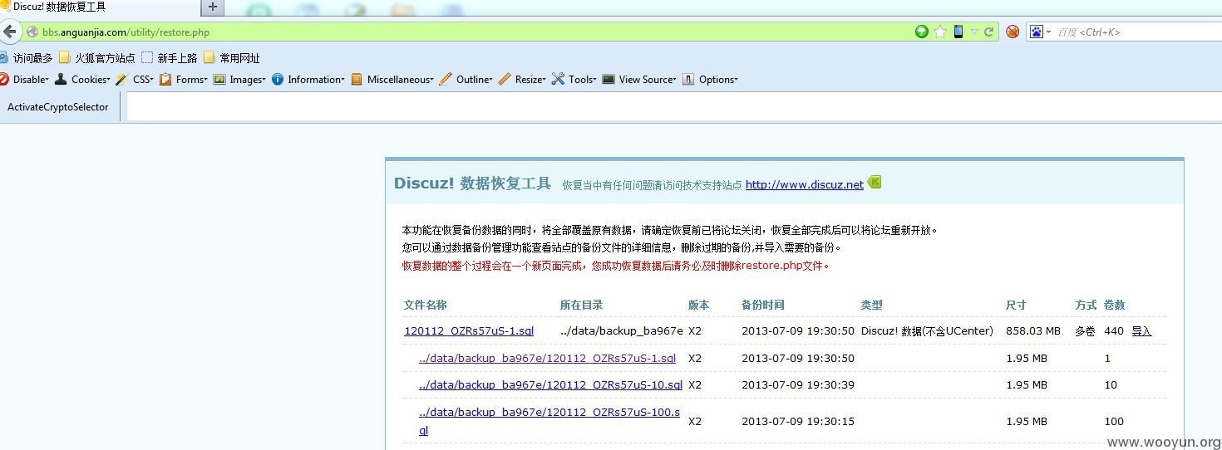
Task: Click the 备份时间 column header
Action: (x=762, y=305)
